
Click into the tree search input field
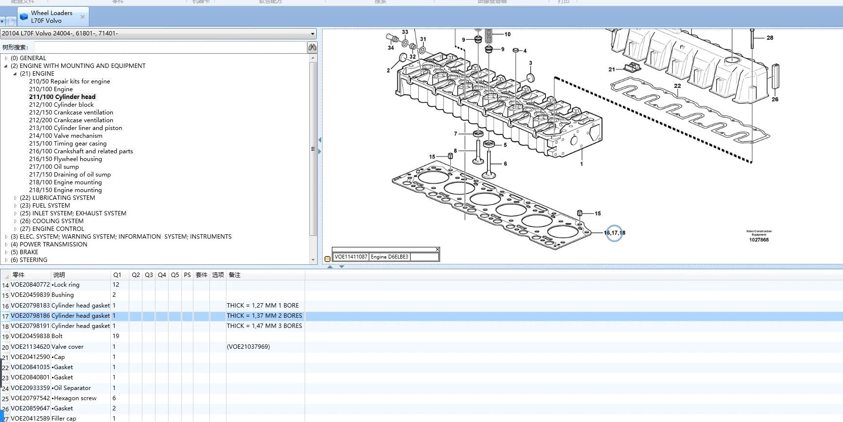(170, 47)
